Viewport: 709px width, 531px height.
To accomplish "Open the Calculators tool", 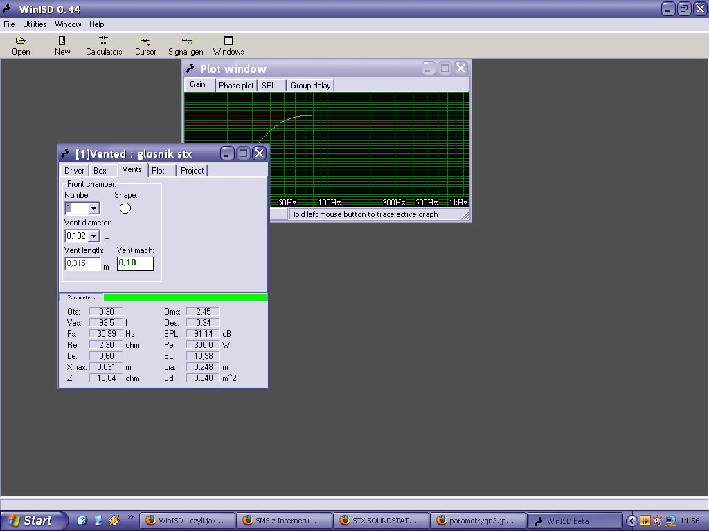I will click(104, 46).
